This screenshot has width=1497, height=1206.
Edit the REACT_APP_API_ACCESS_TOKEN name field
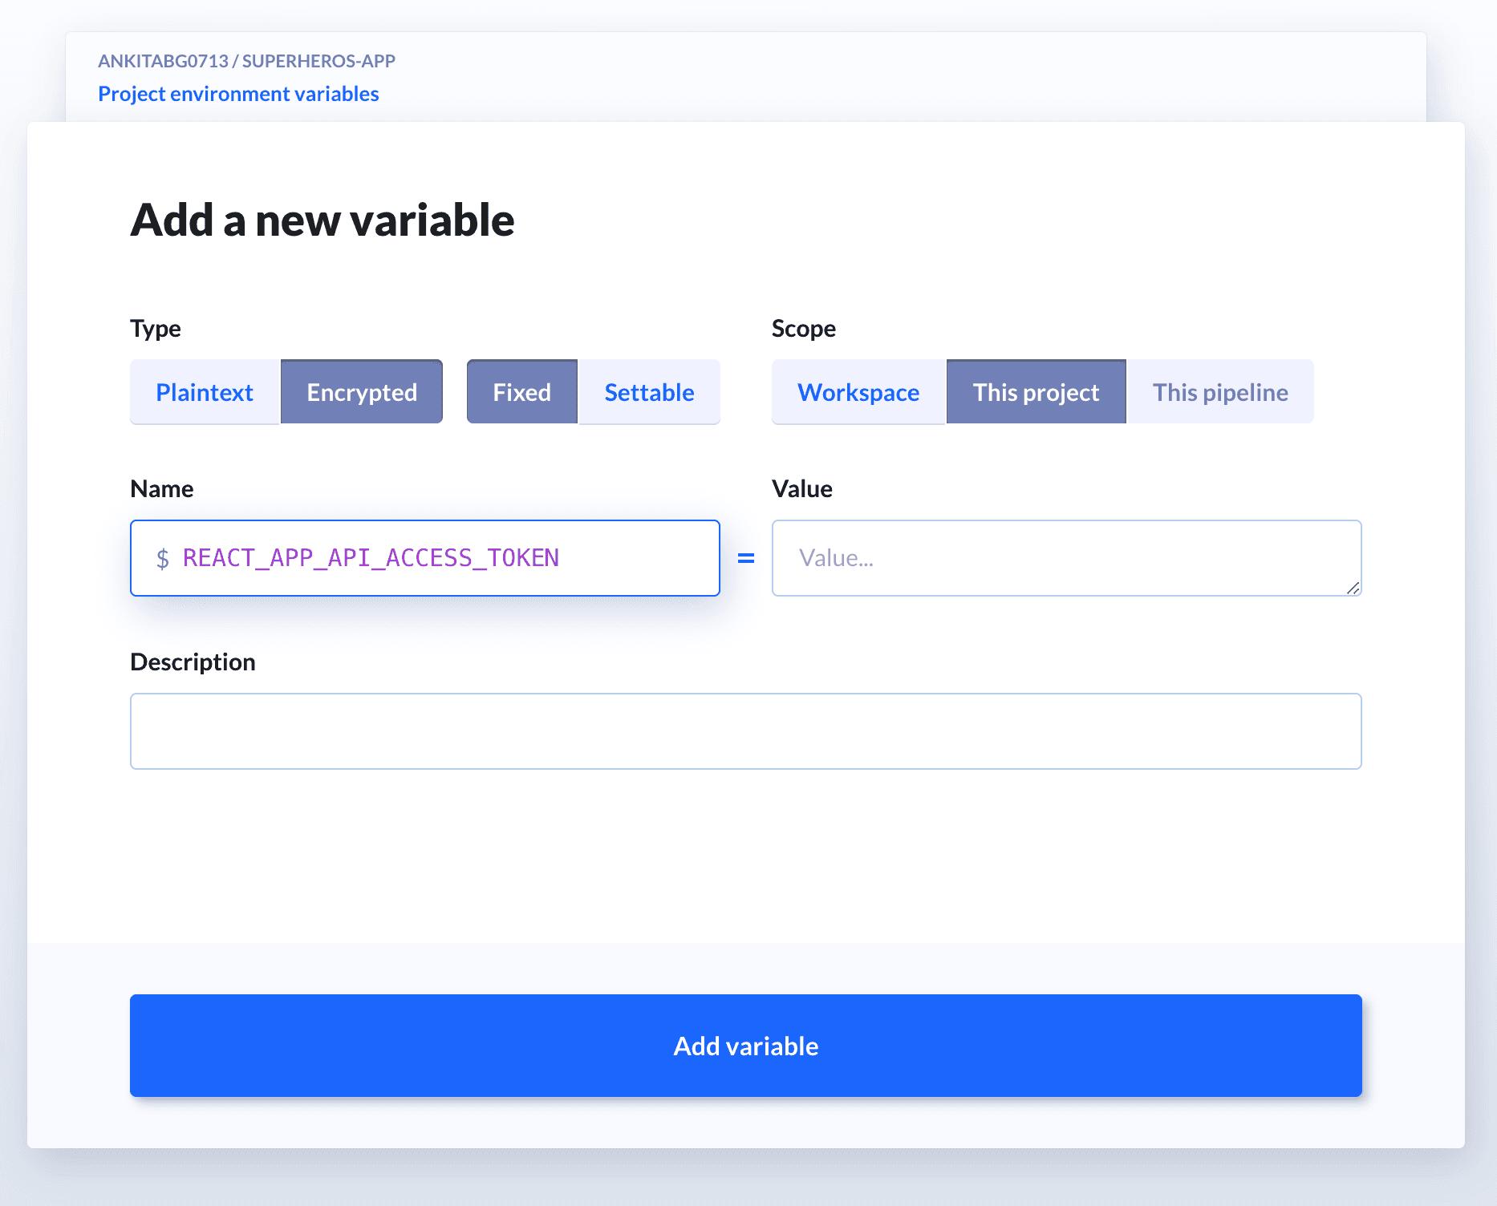(x=425, y=558)
